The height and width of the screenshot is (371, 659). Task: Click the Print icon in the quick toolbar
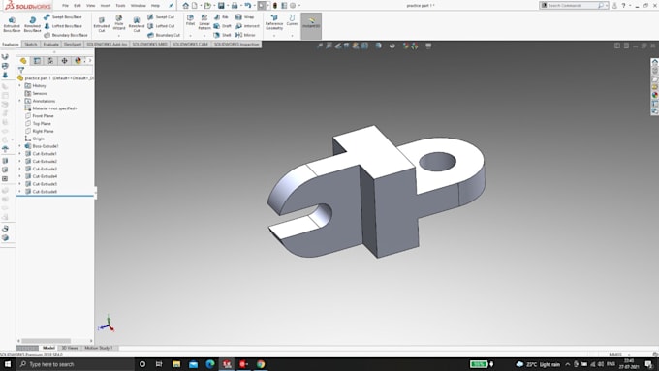pos(235,6)
